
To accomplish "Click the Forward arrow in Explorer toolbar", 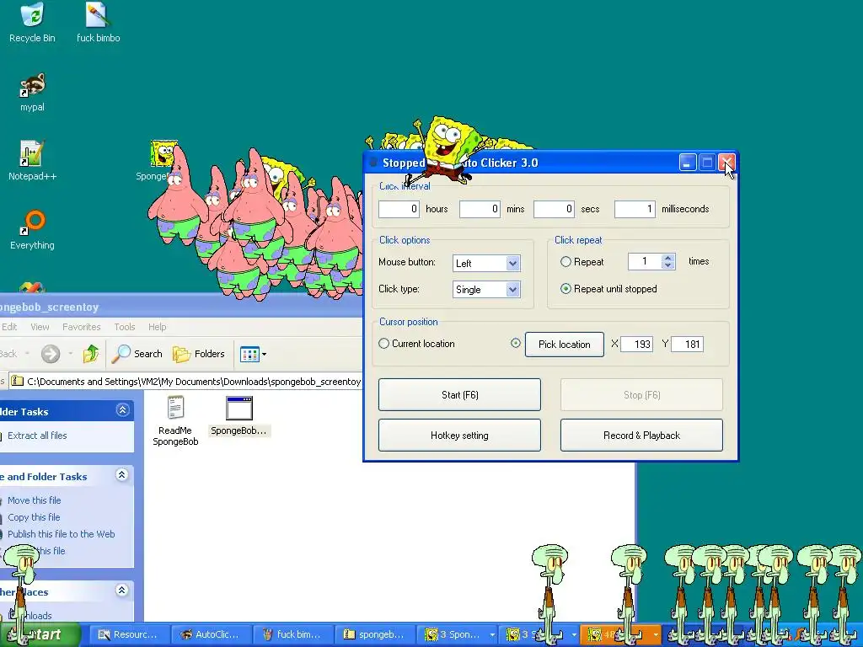I will coord(50,354).
